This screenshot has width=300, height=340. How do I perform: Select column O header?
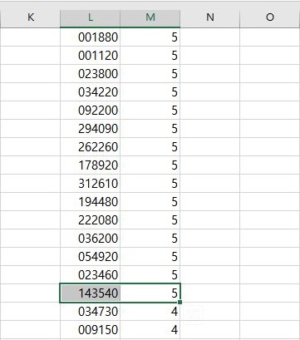(270, 17)
